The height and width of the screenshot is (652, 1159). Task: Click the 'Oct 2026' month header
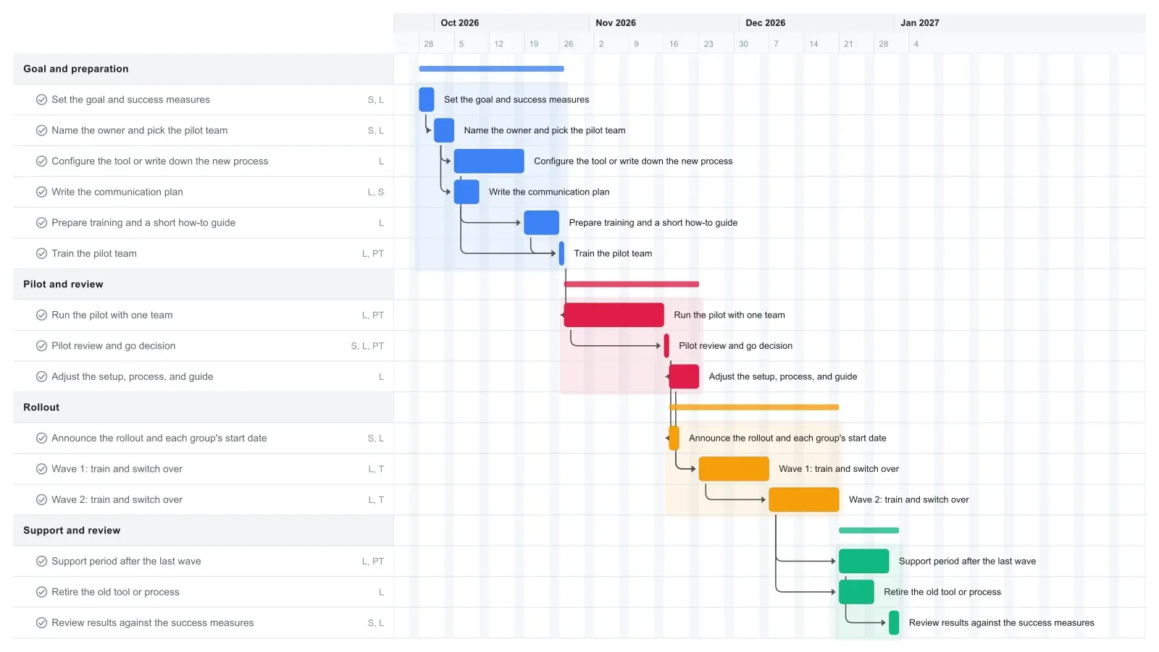pyautogui.click(x=460, y=23)
